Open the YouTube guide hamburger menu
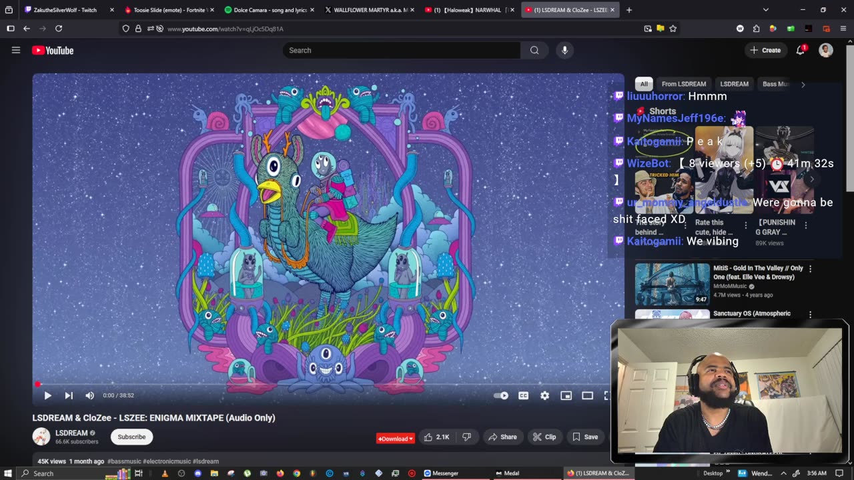 coord(16,50)
